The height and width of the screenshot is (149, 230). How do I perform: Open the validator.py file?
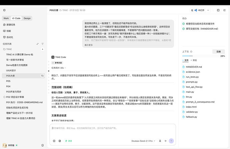[x=192, y=112]
